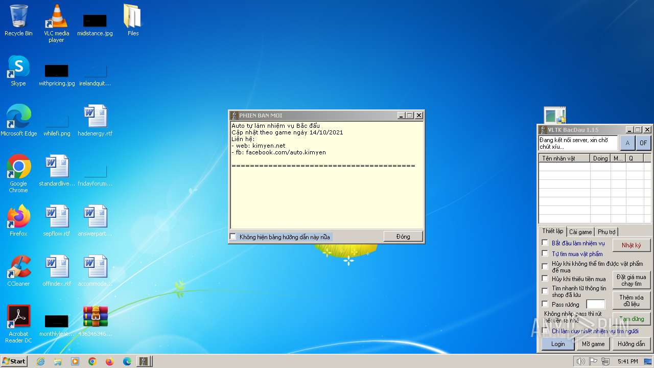Image resolution: width=654 pixels, height=368 pixels.
Task: Click the taskbar clock showing 5:41 PM
Action: point(627,361)
